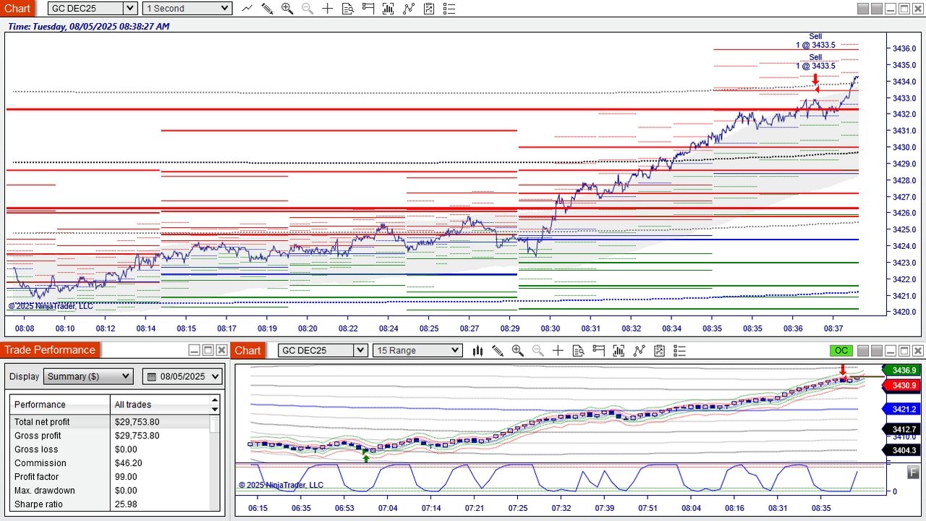Toggle first gray link square in top chart
The width and height of the screenshot is (926, 521).
coord(863,9)
